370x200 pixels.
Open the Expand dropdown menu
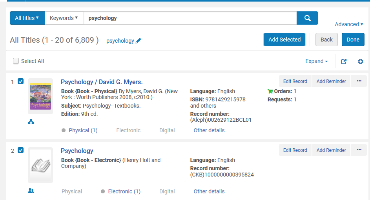tap(316, 61)
